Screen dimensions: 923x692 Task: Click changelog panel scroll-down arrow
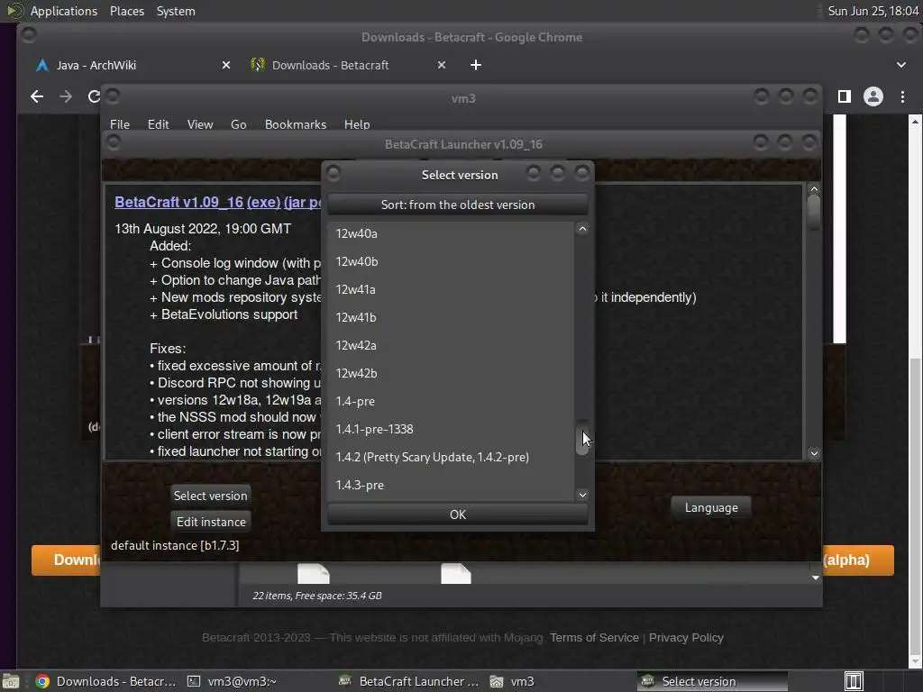click(x=814, y=453)
